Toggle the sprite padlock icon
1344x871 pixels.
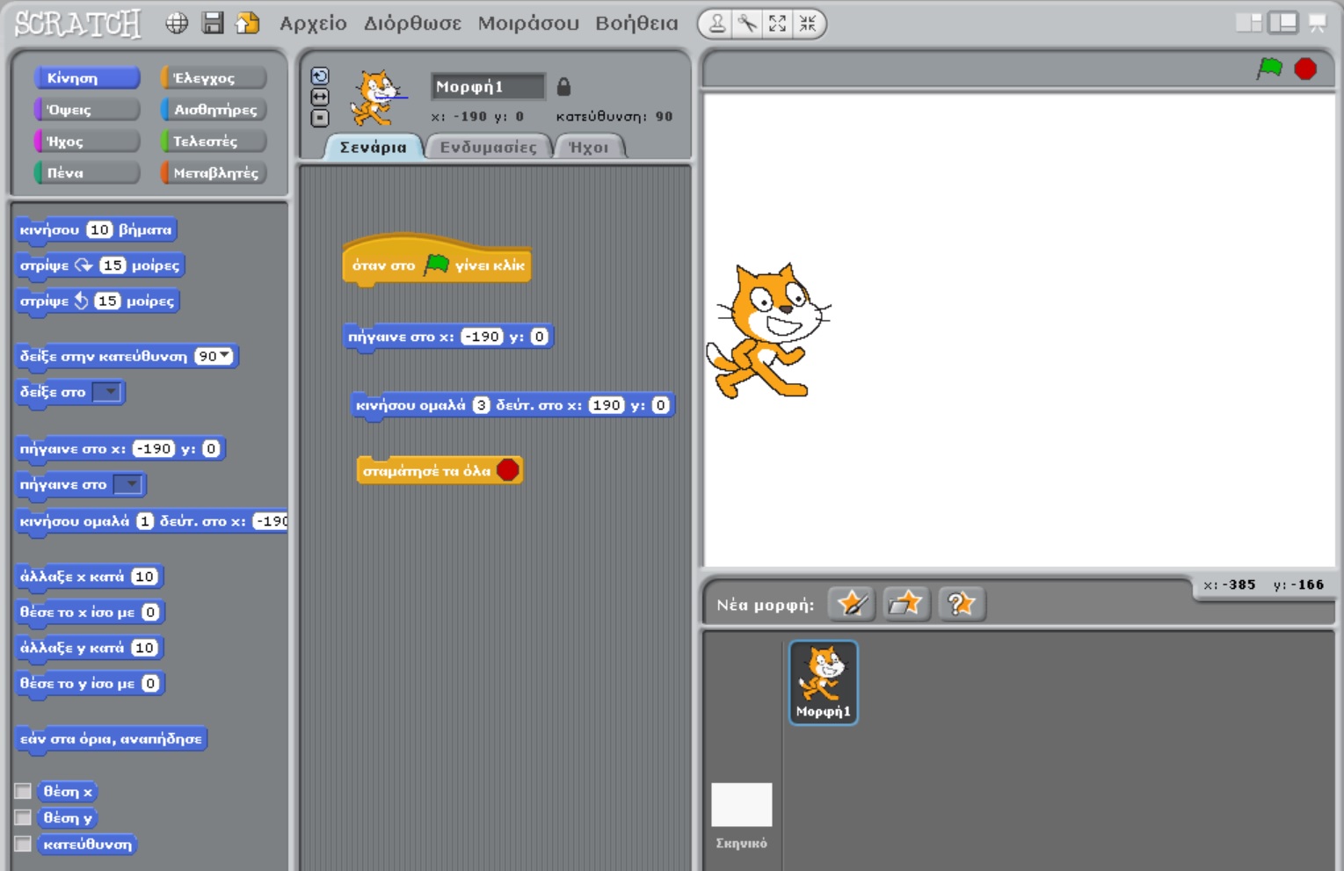point(564,86)
